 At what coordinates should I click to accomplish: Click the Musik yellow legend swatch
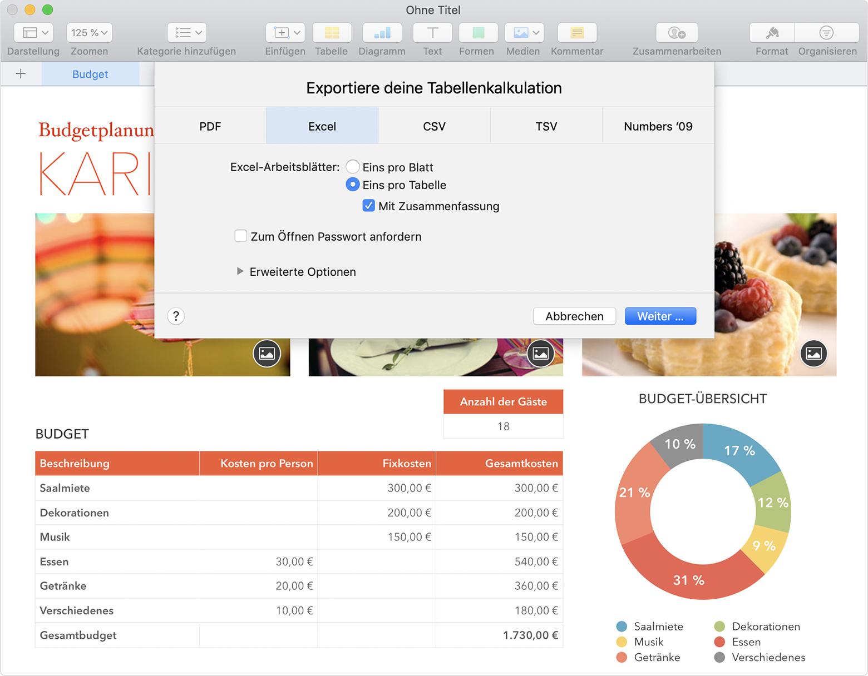pos(622,642)
